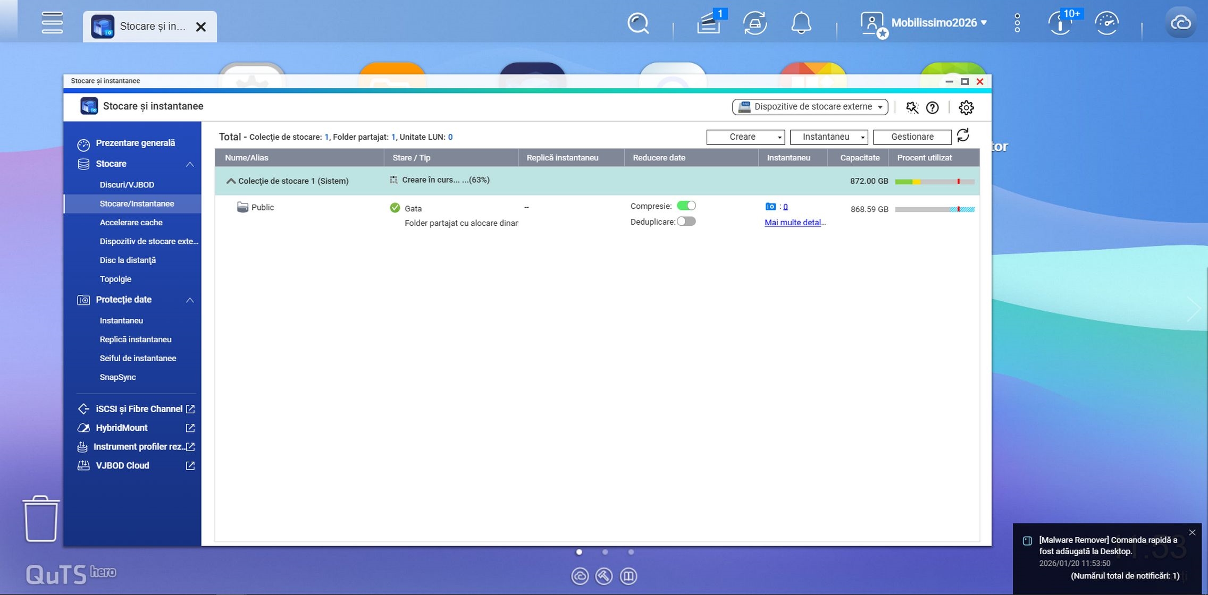Click the search magnifier in top bar
The image size is (1208, 595).
coord(637,23)
